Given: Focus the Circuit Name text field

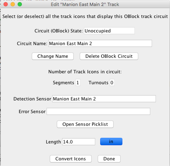Looking at the screenshot, I should [100, 43].
